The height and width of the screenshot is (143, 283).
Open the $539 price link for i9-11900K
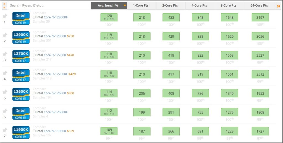[x=70, y=131]
